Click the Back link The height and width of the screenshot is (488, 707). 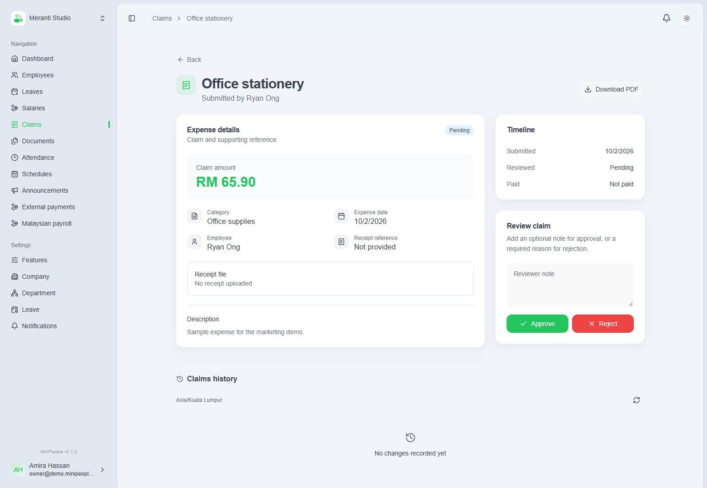pyautogui.click(x=189, y=60)
